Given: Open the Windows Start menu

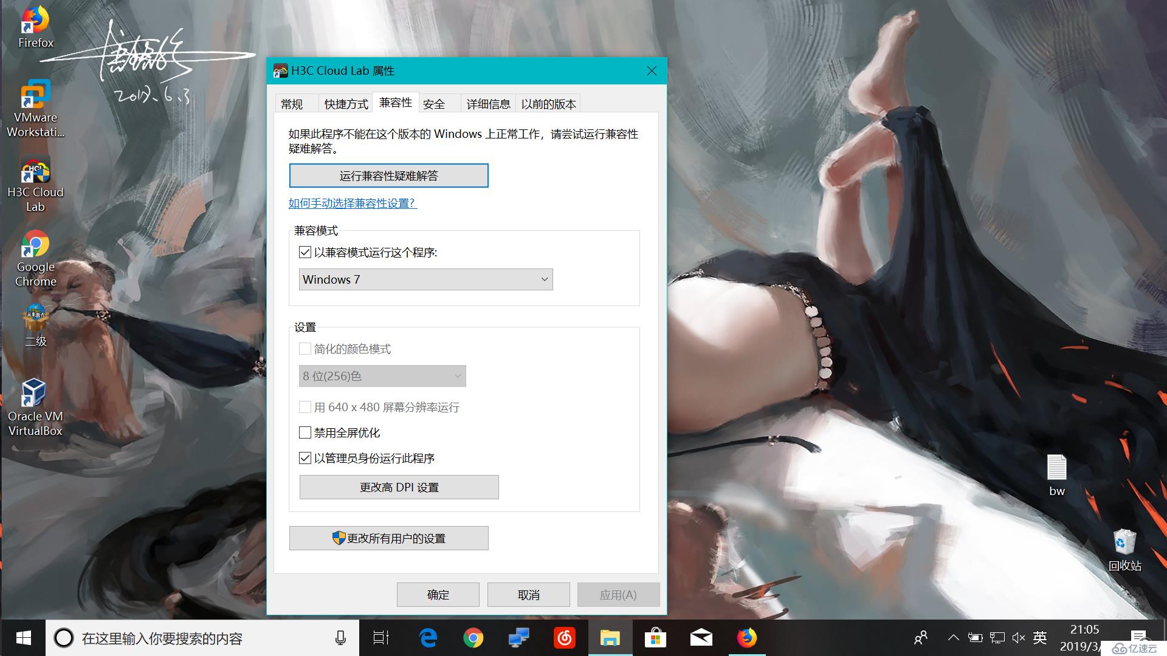Looking at the screenshot, I should 23,638.
